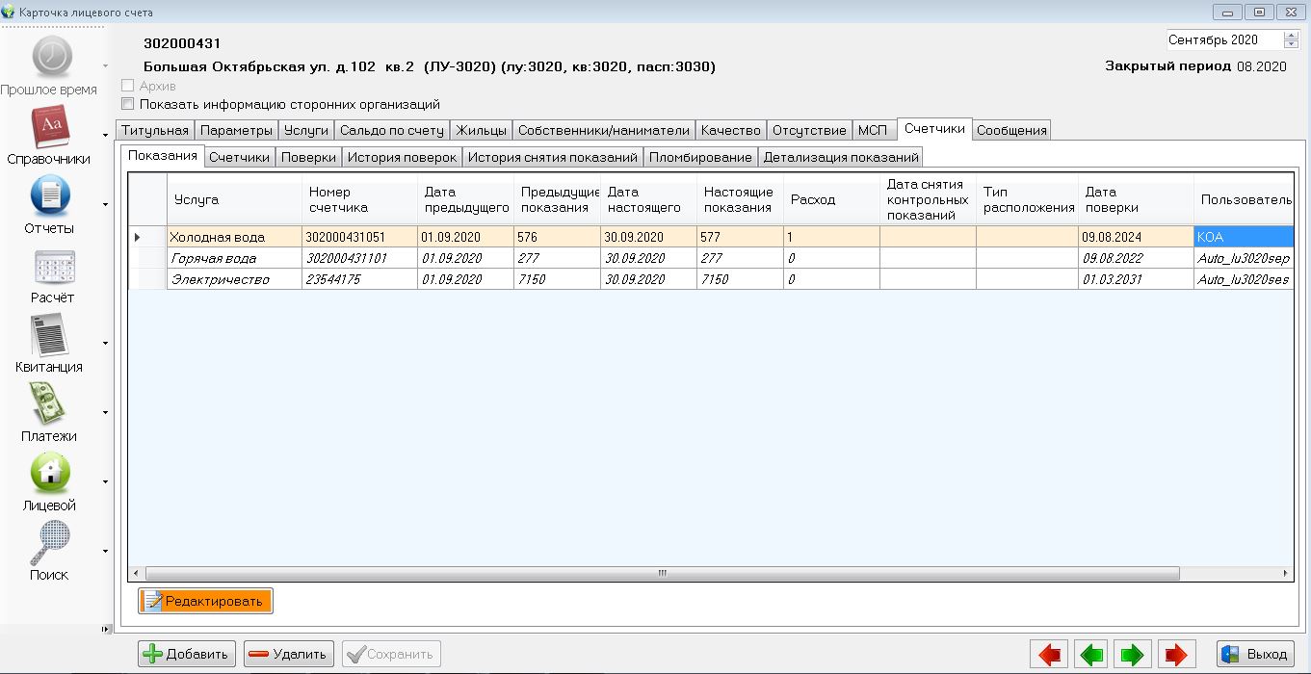Viewport: 1311px width, 674px height.
Task: Click the Добавить button
Action: point(187,655)
